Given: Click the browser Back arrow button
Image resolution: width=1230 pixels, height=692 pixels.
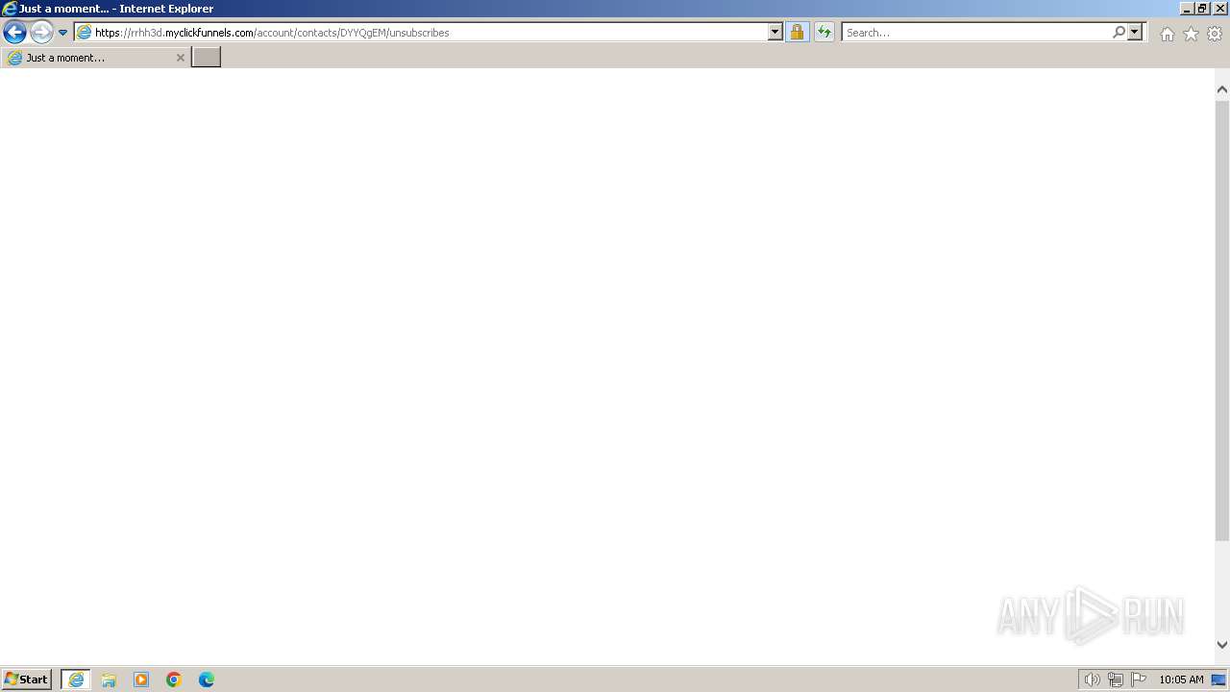Looking at the screenshot, I should (x=14, y=32).
